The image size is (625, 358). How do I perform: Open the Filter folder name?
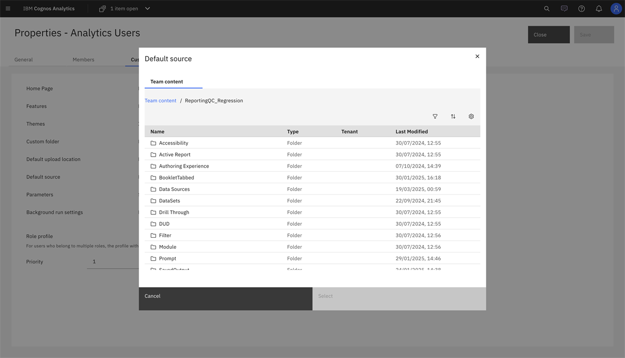click(165, 235)
